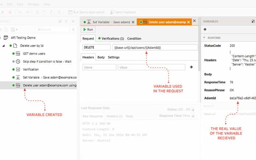Collapse the Delete user by Id tree node
The width and height of the screenshot is (256, 160).
tap(10, 46)
